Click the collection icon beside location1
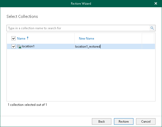 (19, 47)
